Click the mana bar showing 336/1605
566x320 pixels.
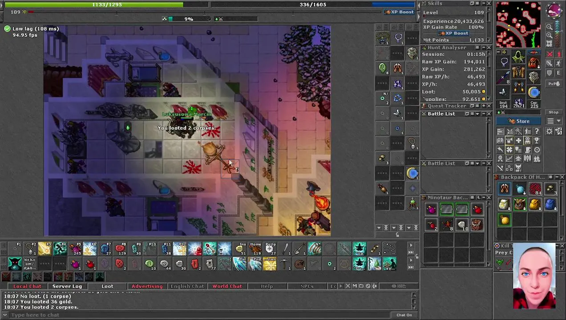(x=313, y=4)
